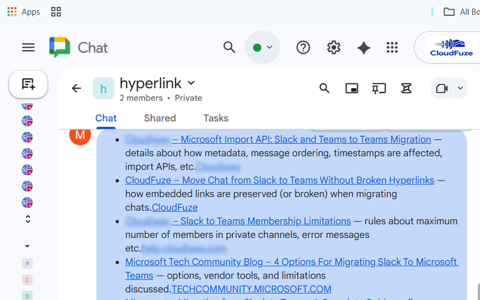Click the CloudFuze account logo
The image size is (480, 300).
(452, 48)
